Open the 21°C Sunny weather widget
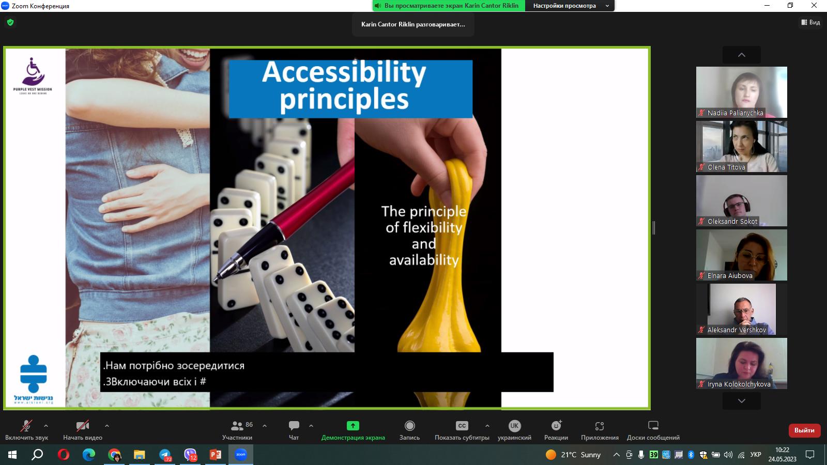827x465 pixels. [x=573, y=455]
